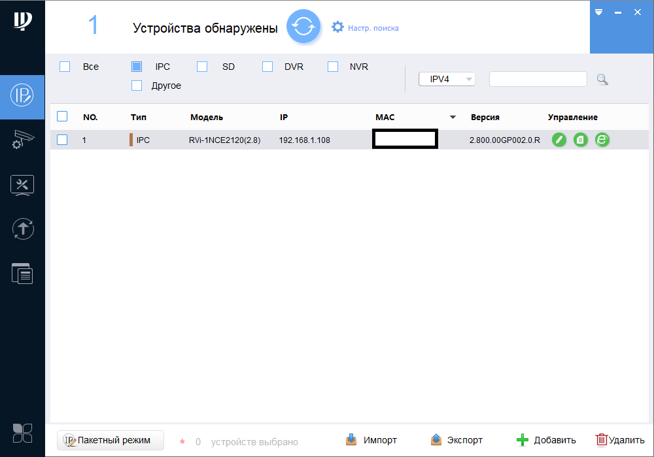The image size is (654, 457).
Task: Click the search magnifier icon
Action: [602, 80]
